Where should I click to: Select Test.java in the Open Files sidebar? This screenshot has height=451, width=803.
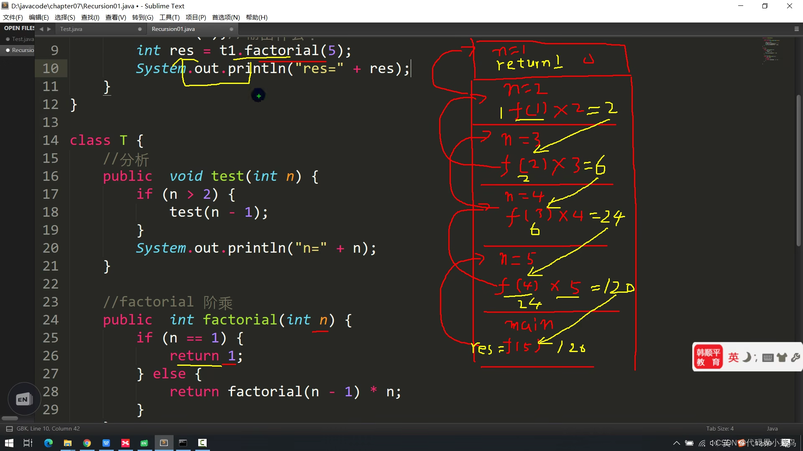(x=23, y=39)
